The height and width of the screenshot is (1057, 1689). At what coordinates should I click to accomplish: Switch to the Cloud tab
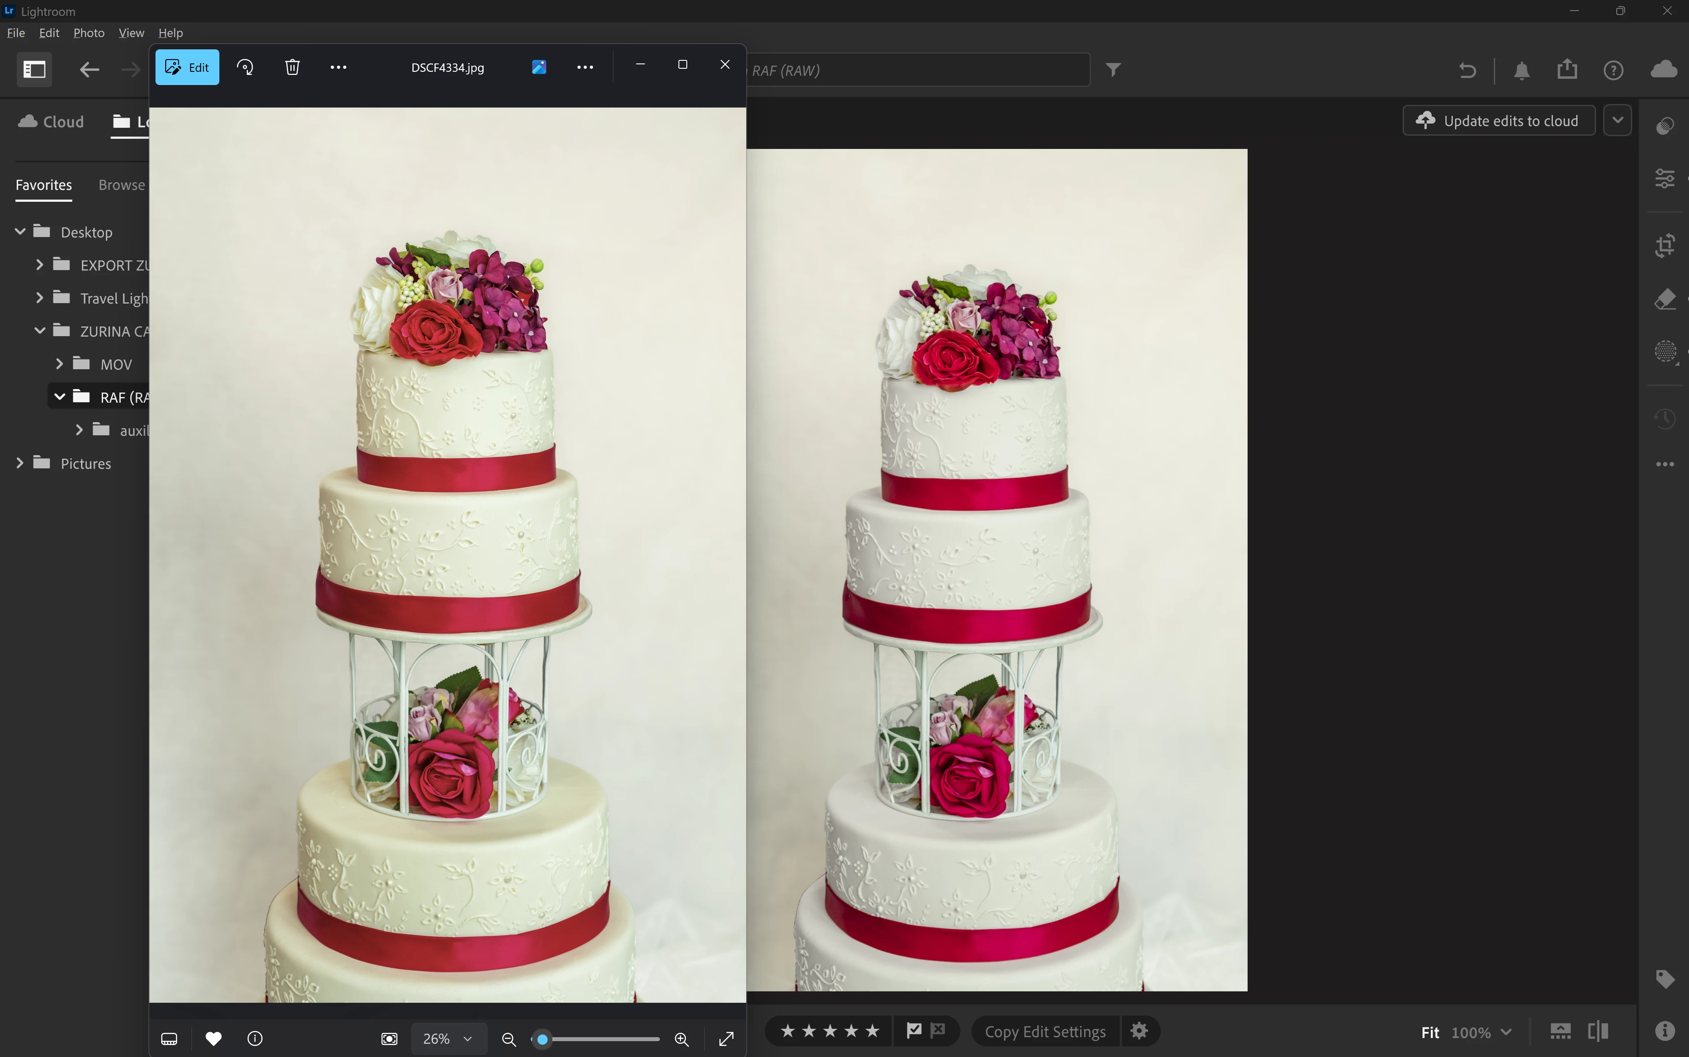[x=51, y=122]
